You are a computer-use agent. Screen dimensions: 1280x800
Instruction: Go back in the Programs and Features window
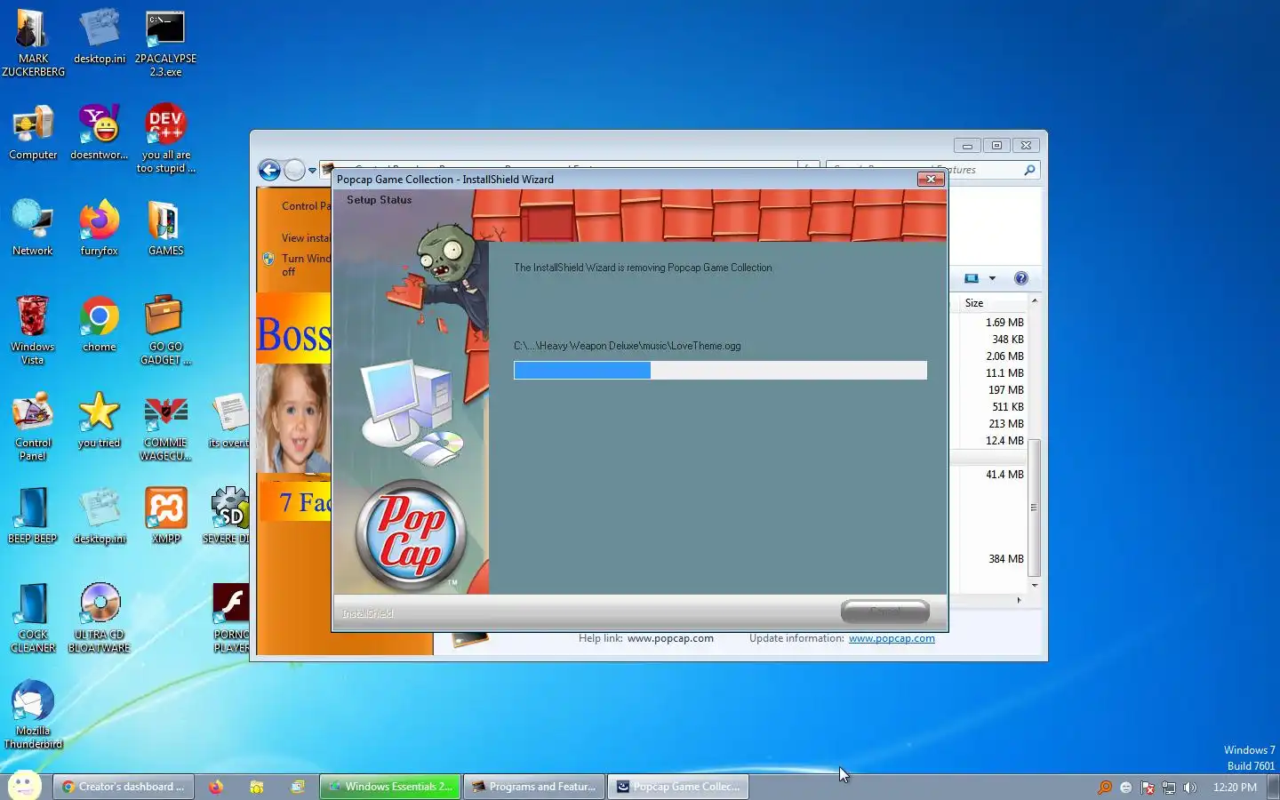pyautogui.click(x=269, y=170)
